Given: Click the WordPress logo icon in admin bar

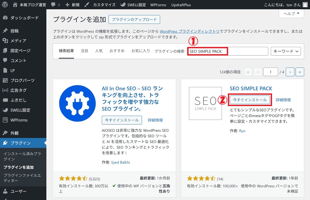Looking at the screenshot, I should click(5, 5).
